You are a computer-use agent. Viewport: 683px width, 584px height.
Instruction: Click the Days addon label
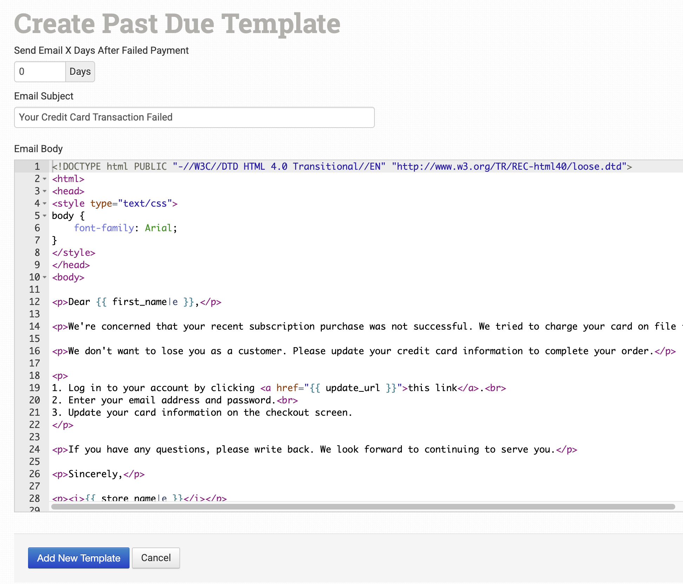(x=80, y=72)
